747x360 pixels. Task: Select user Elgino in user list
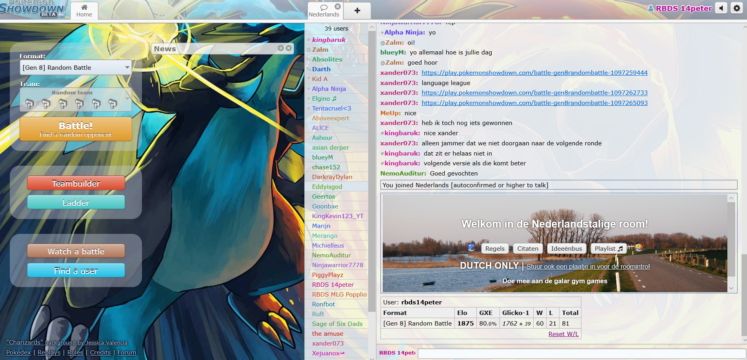[x=336, y=98]
